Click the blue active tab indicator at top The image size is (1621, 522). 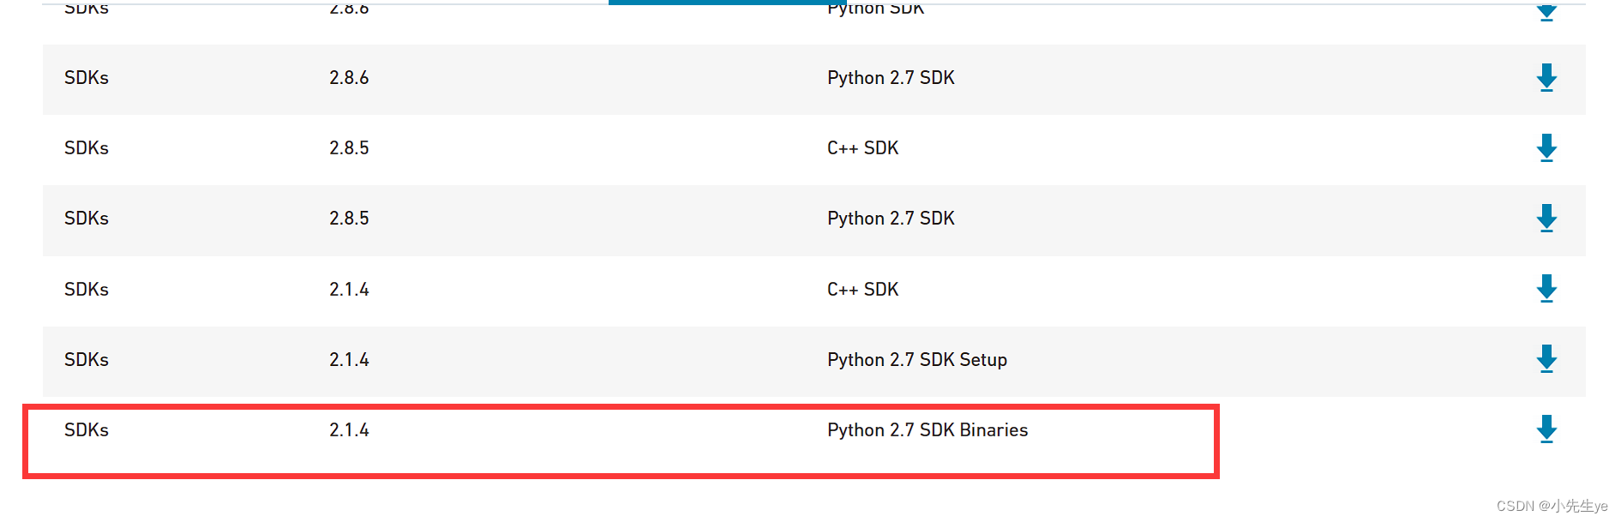[728, 3]
